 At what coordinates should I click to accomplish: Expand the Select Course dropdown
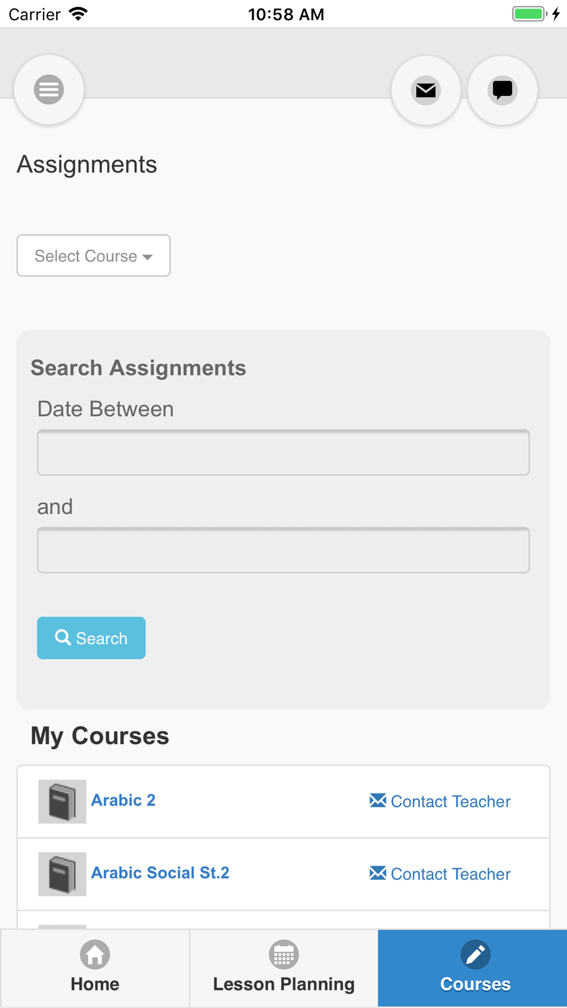click(94, 256)
